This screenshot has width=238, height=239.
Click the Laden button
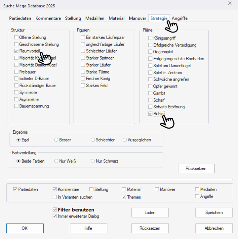pyautogui.click(x=150, y=212)
